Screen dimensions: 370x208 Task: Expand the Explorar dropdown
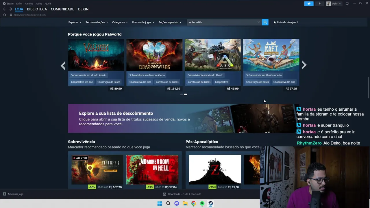[75, 22]
